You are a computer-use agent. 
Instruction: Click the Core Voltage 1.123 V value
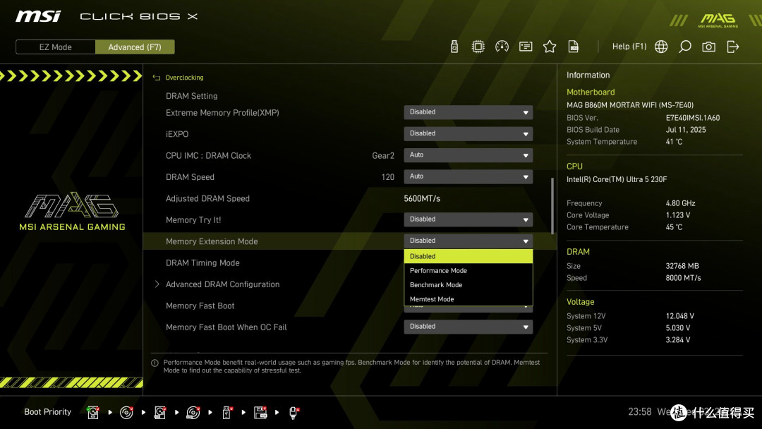point(678,214)
